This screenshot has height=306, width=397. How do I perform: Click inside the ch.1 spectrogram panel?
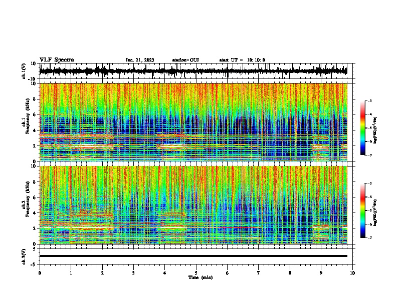tap(193, 122)
